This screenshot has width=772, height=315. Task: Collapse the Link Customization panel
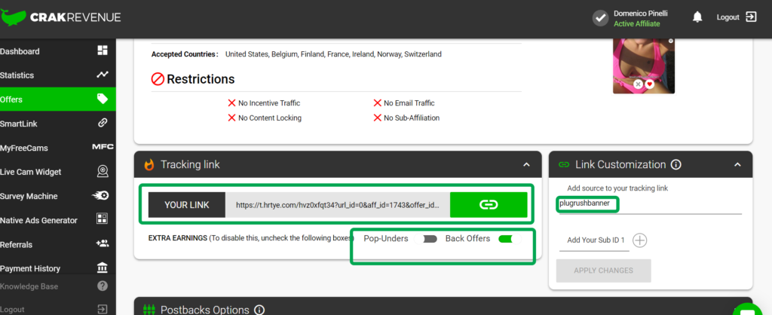(x=737, y=164)
